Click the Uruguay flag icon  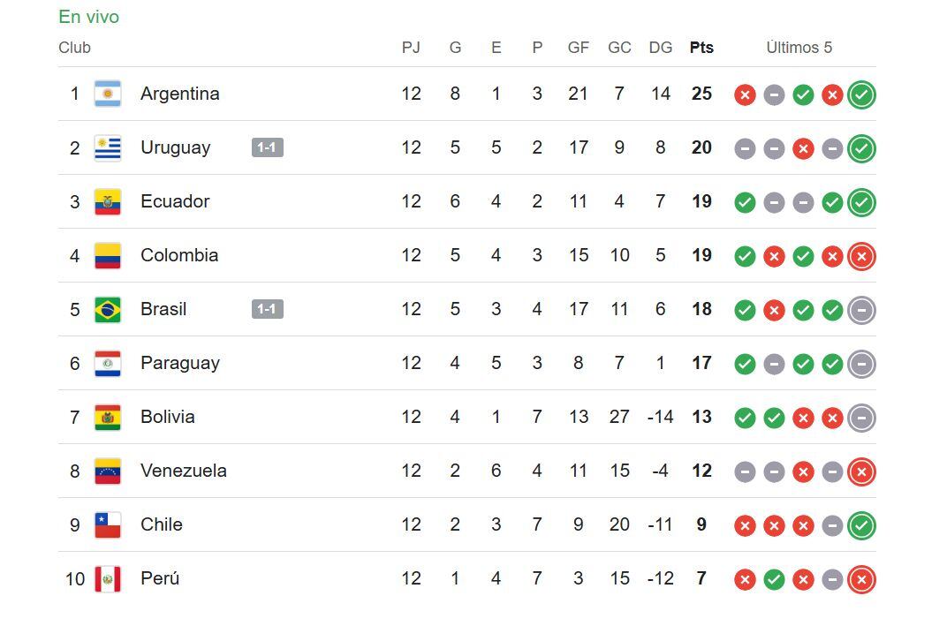(x=108, y=147)
